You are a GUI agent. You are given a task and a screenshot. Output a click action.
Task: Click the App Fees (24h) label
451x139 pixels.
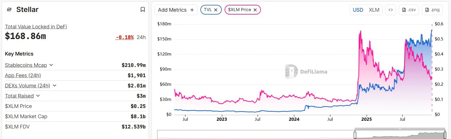coord(23,75)
